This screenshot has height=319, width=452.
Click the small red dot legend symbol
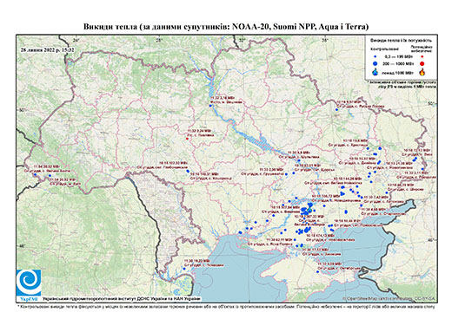[x=422, y=56]
